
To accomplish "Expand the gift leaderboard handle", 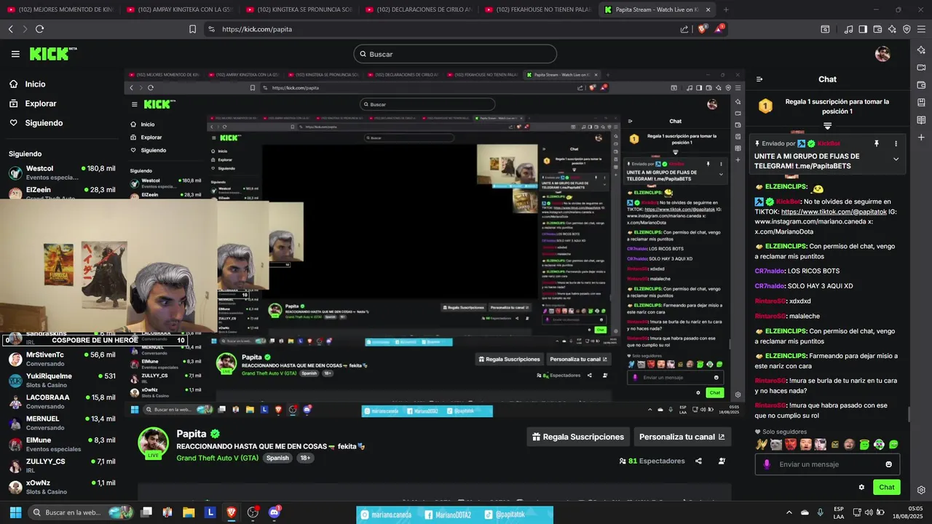I will [x=827, y=125].
